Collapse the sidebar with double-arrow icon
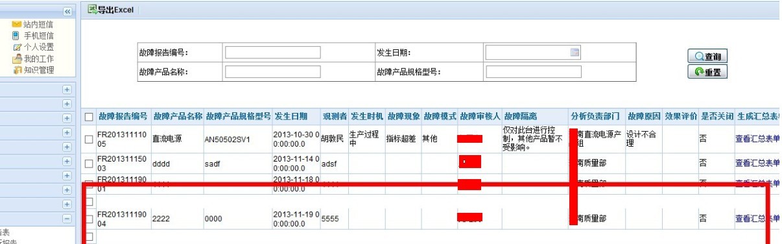 click(x=67, y=12)
